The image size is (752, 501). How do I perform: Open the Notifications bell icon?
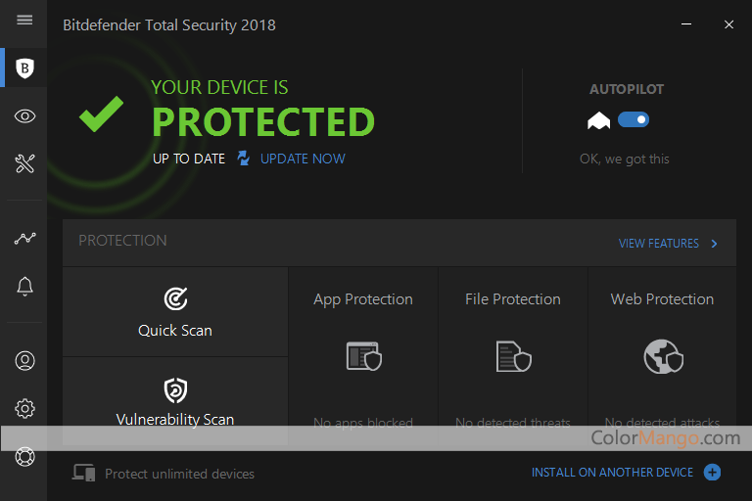pyautogui.click(x=24, y=287)
